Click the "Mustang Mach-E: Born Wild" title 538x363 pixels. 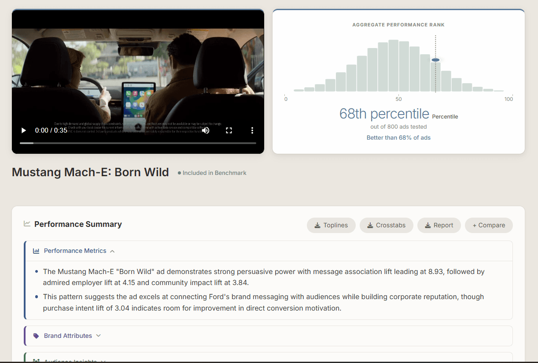tap(90, 172)
